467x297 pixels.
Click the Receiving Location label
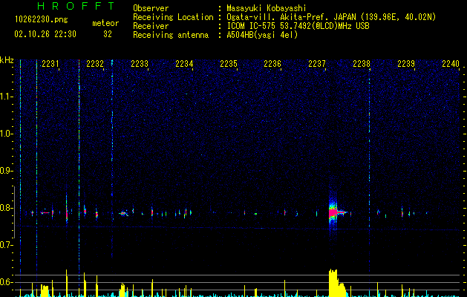click(173, 17)
